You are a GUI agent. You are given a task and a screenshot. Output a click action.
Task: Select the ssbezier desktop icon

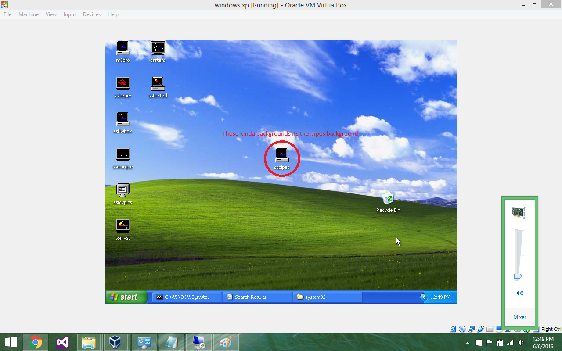coord(123,87)
